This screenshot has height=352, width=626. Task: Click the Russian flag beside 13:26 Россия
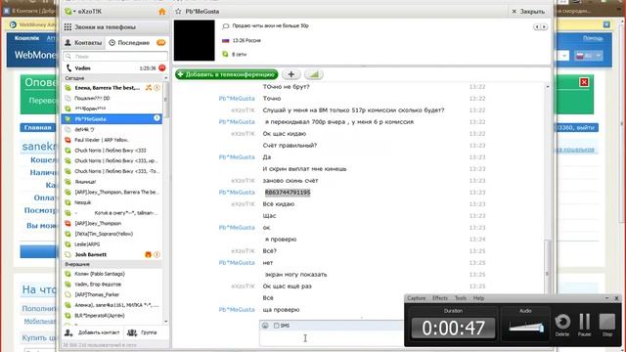coord(226,40)
